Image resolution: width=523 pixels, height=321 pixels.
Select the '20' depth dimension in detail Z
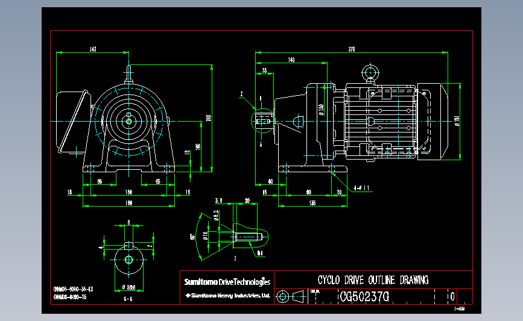click(247, 201)
